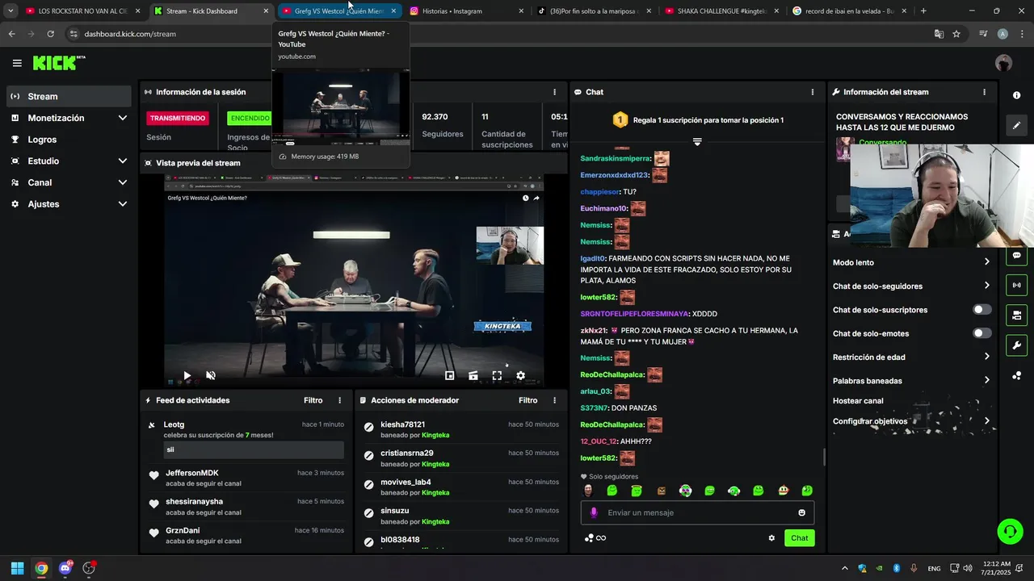
Task: Click the Grefg VS Westcol tab preview thumbnail
Action: (340, 107)
